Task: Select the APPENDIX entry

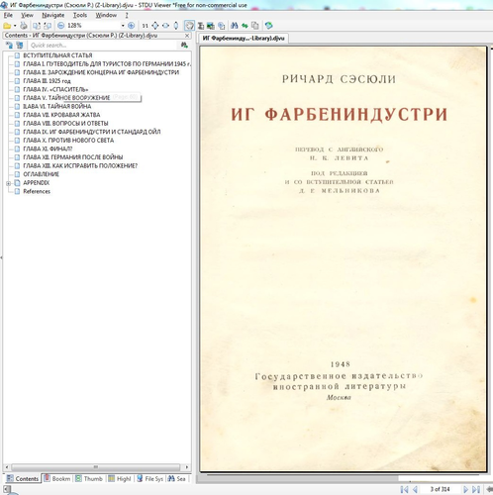Action: 37,182
